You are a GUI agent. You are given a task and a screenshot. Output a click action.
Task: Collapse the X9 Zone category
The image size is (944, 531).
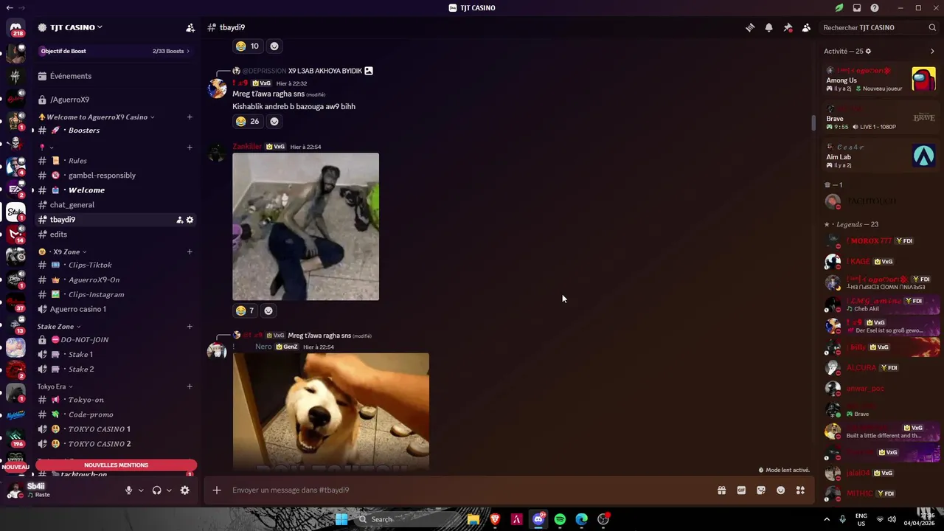(63, 252)
